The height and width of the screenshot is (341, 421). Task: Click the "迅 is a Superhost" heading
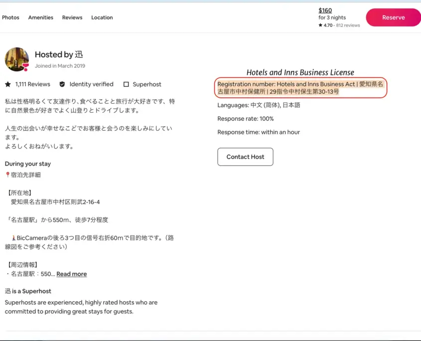pos(28,291)
